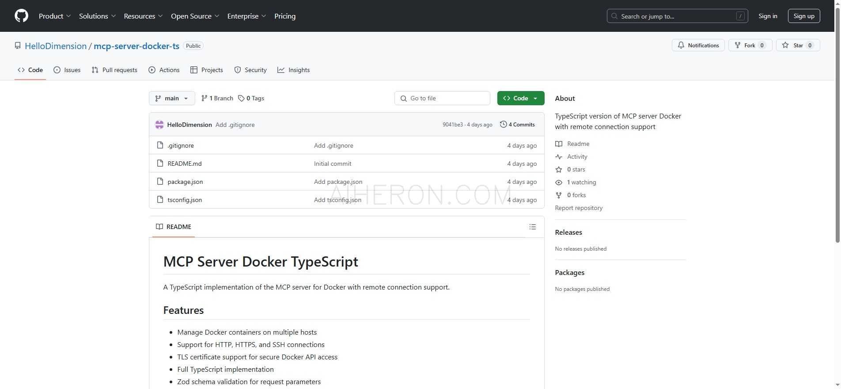Open the Packages section heading
This screenshot has width=841, height=389.
tap(570, 272)
